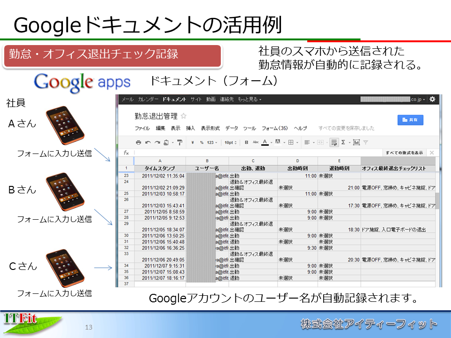Image resolution: width=451 pixels, height=338 pixels.
Task: Click the redo arrow icon
Action: click(157, 142)
